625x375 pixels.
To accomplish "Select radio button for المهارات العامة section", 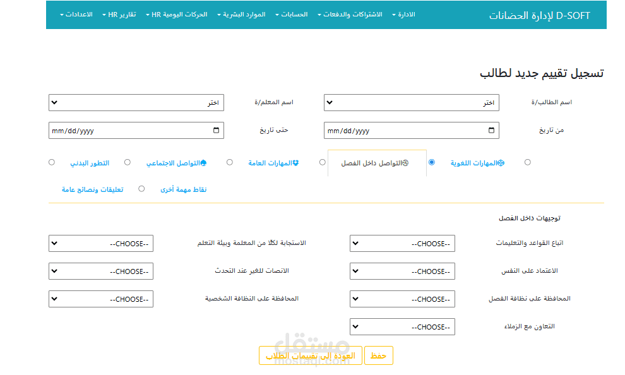I will tap(323, 162).
